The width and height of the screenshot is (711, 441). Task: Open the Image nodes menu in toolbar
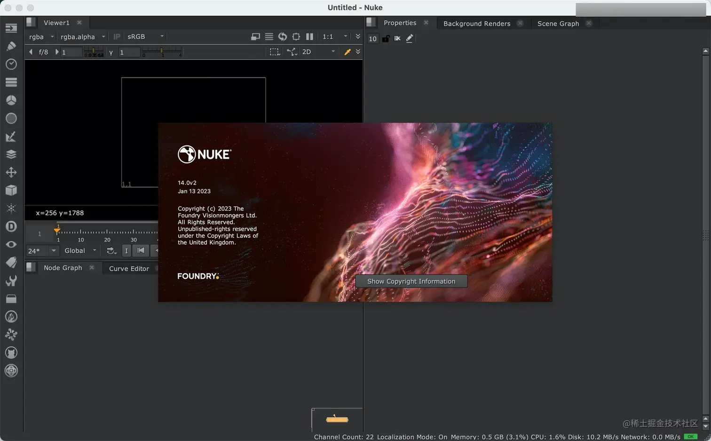point(11,28)
